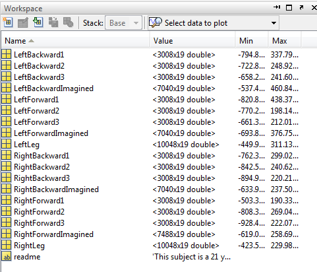Click the 460.84... Max cell
The width and height of the screenshot is (317, 272).
(x=285, y=88)
